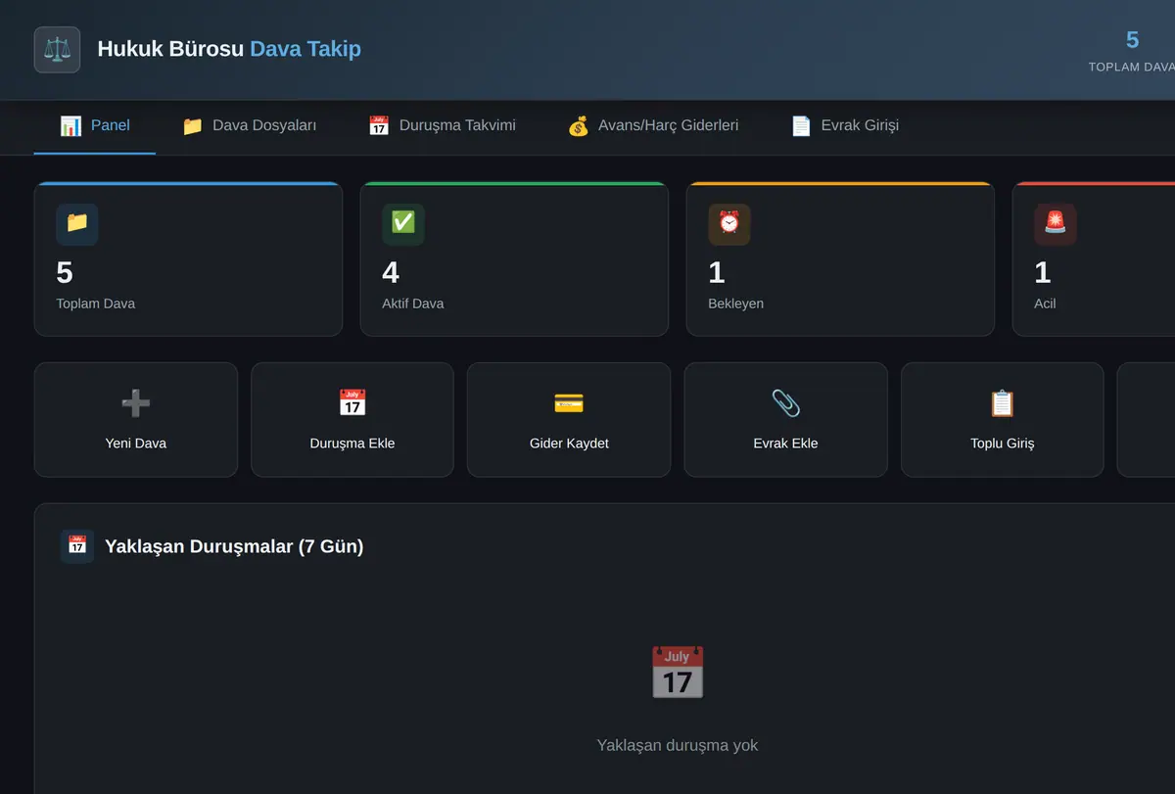Open the Avans/Harç Giderleri tab
This screenshot has width=1175, height=794.
[x=653, y=125]
